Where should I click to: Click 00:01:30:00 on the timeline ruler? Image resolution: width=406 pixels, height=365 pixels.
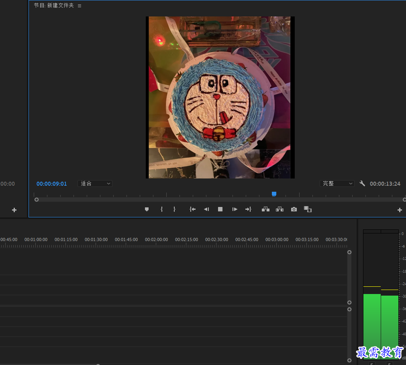[96, 239]
